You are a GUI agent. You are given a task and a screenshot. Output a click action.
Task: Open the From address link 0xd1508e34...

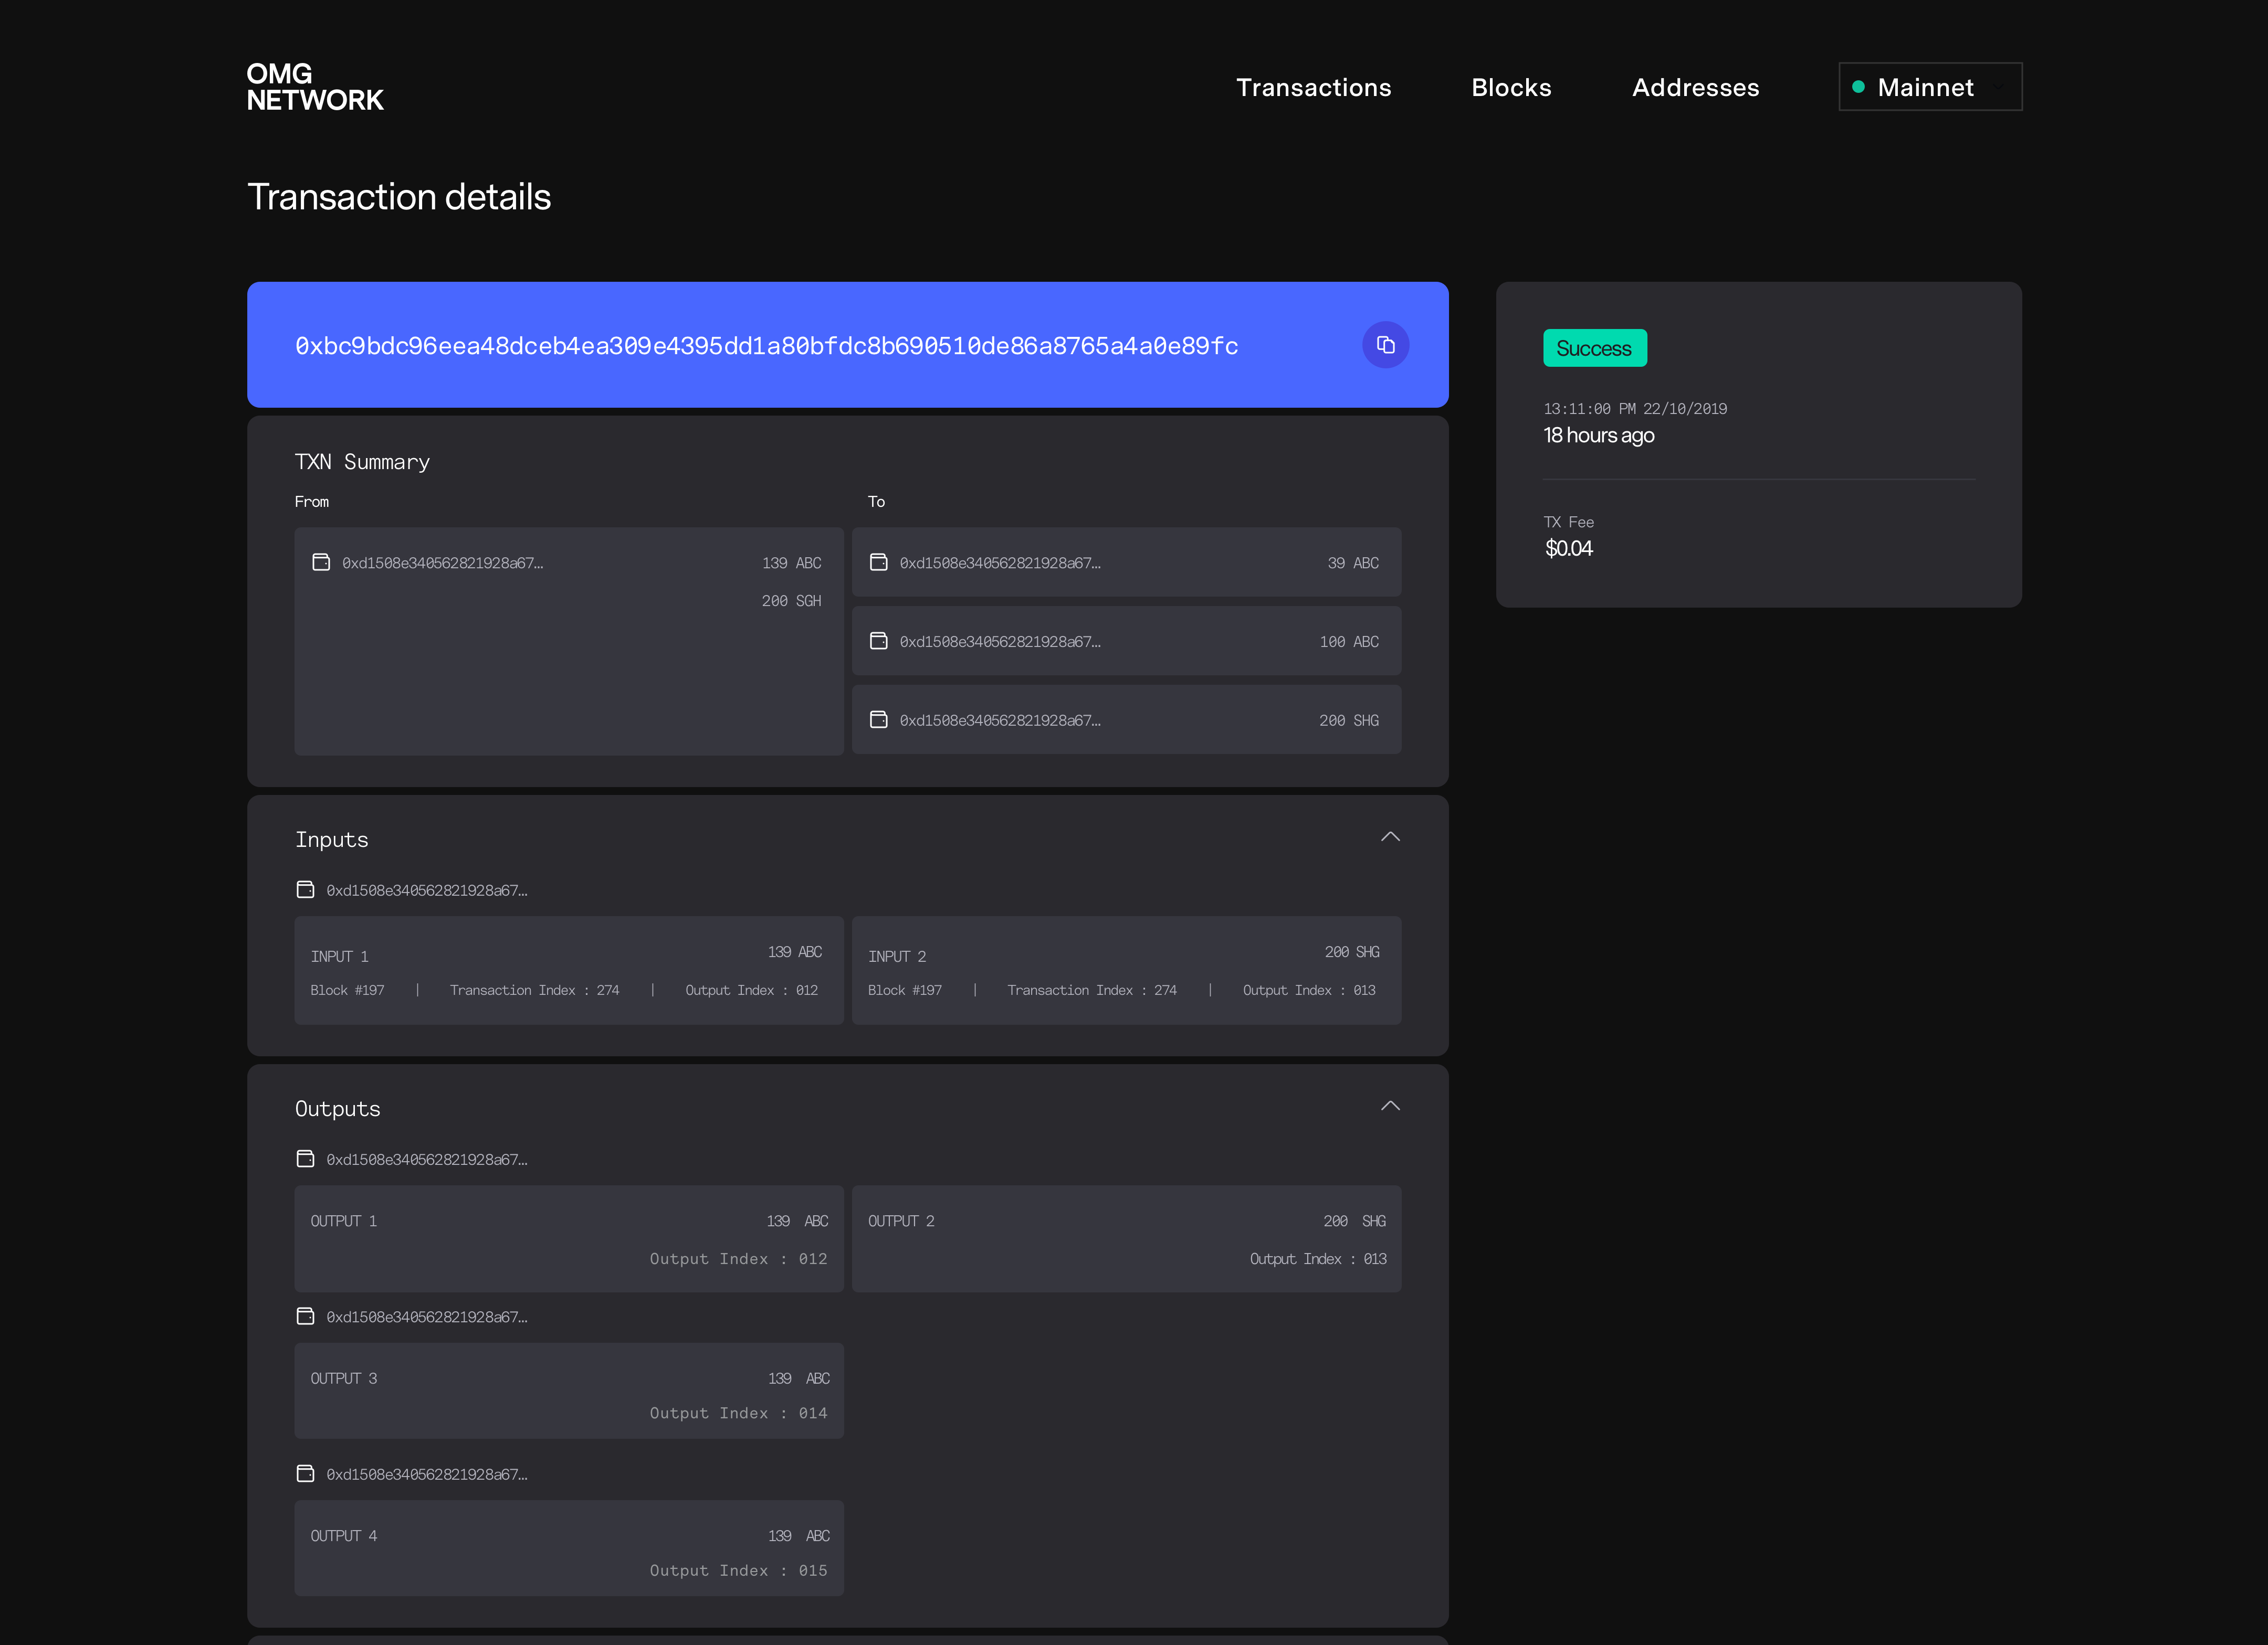(442, 563)
